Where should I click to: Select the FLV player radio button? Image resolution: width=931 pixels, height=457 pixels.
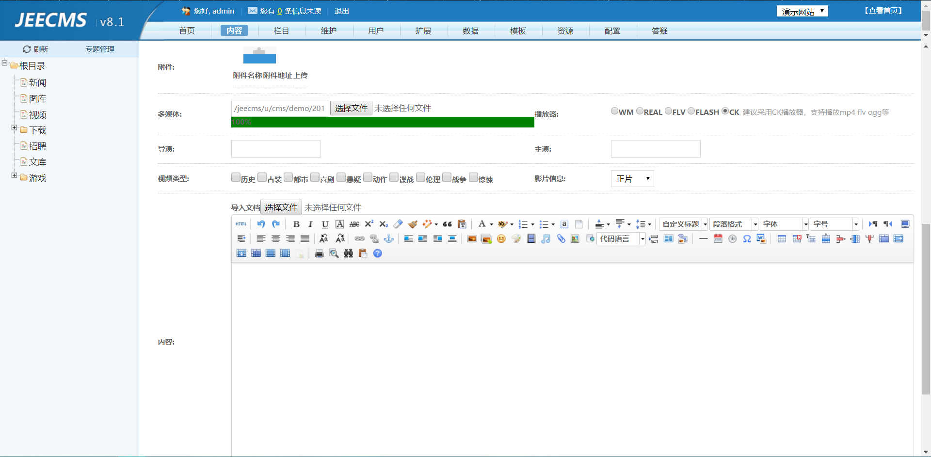[x=668, y=111]
